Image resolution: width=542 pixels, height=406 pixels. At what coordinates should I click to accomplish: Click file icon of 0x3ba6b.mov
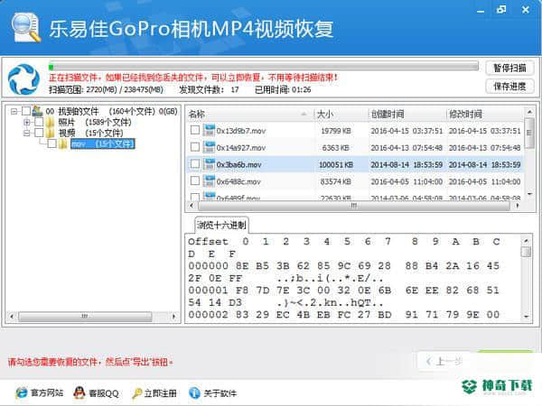209,164
